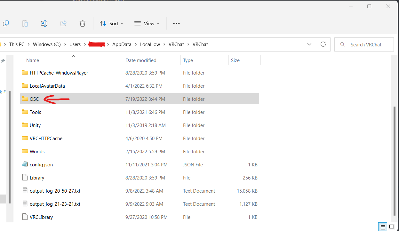Click the OSC folder name
This screenshot has height=231, width=399.
coord(34,99)
